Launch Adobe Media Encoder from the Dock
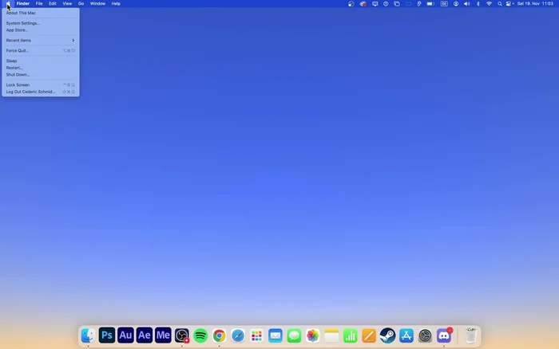Viewport: 559px width, 349px height. coord(163,335)
